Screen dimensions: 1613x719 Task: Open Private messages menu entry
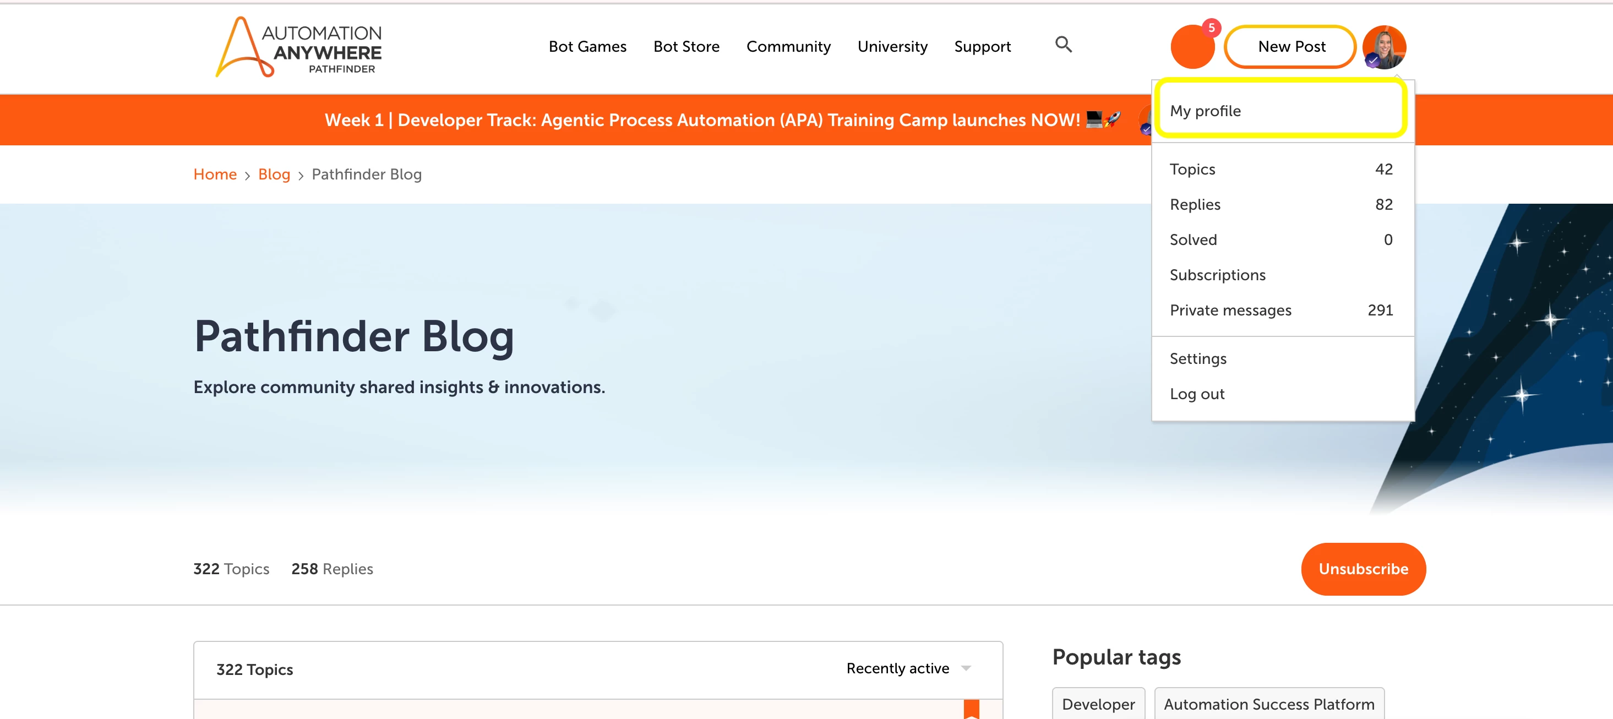1230,310
